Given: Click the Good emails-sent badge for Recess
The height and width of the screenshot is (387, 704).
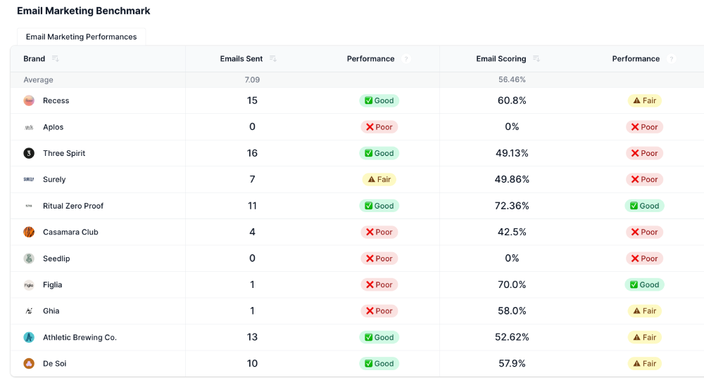Looking at the screenshot, I should coord(379,100).
